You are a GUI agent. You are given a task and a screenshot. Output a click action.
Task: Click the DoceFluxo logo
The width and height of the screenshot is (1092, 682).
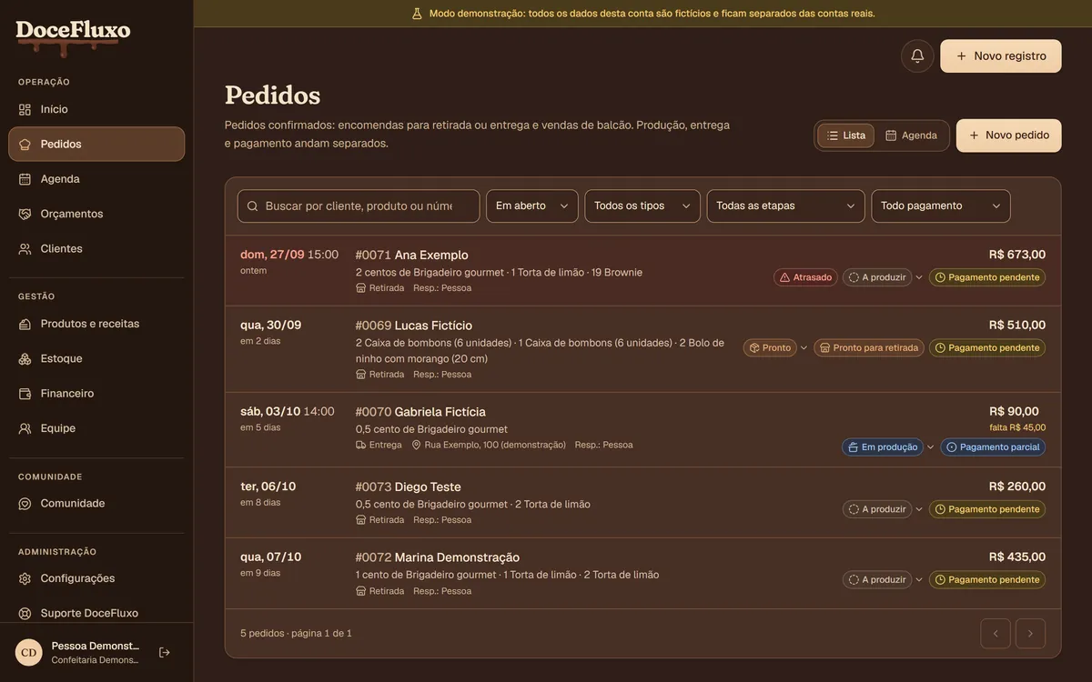tap(73, 36)
